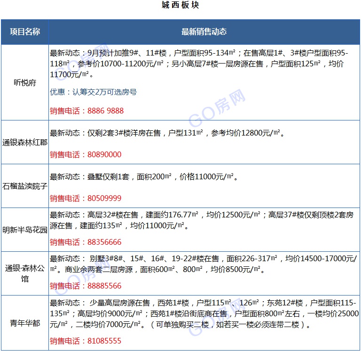Click project name 明新半岛花园

[25, 230]
